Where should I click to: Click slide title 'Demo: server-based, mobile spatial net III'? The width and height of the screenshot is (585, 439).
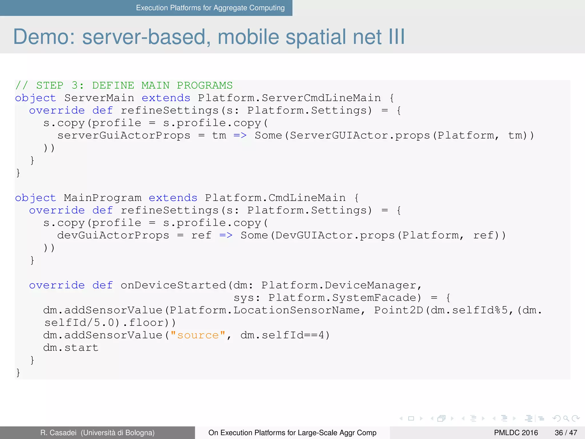coord(209,37)
